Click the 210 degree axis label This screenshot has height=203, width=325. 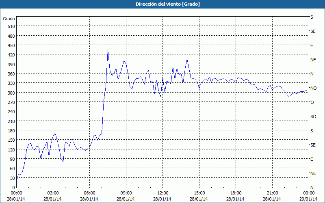coord(11,121)
